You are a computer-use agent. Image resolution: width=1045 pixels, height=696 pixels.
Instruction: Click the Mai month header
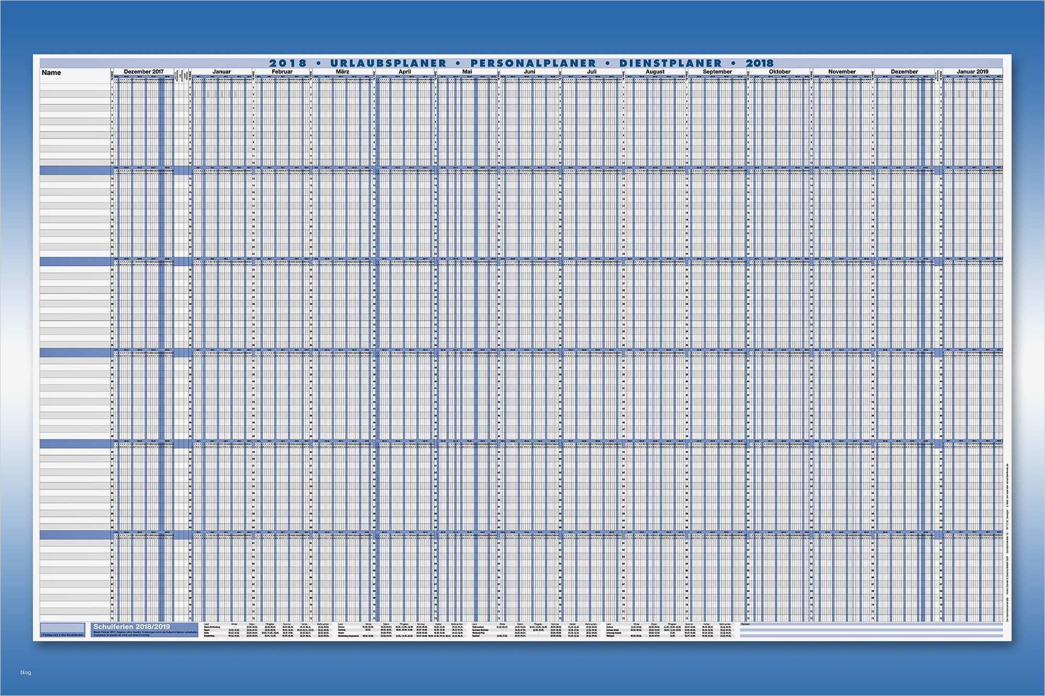point(467,72)
